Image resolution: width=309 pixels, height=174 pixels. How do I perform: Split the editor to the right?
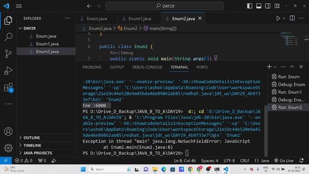[292, 18]
